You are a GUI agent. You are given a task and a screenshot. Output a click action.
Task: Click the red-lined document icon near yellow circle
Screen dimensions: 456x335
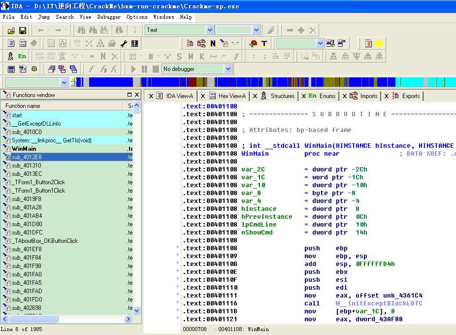[x=368, y=43]
